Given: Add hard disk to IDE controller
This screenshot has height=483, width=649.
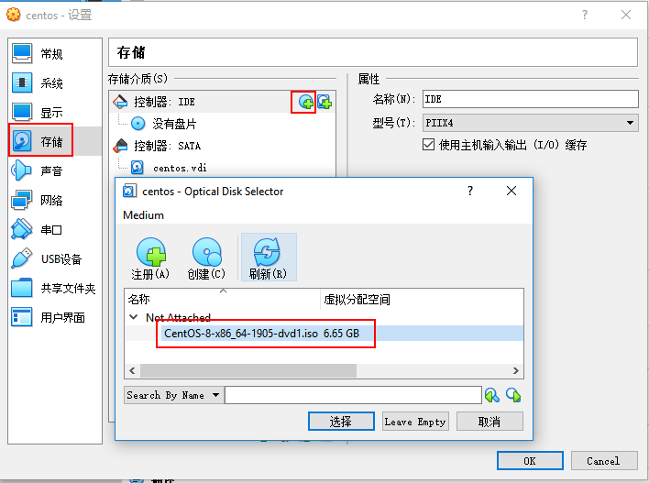Looking at the screenshot, I should tap(324, 102).
